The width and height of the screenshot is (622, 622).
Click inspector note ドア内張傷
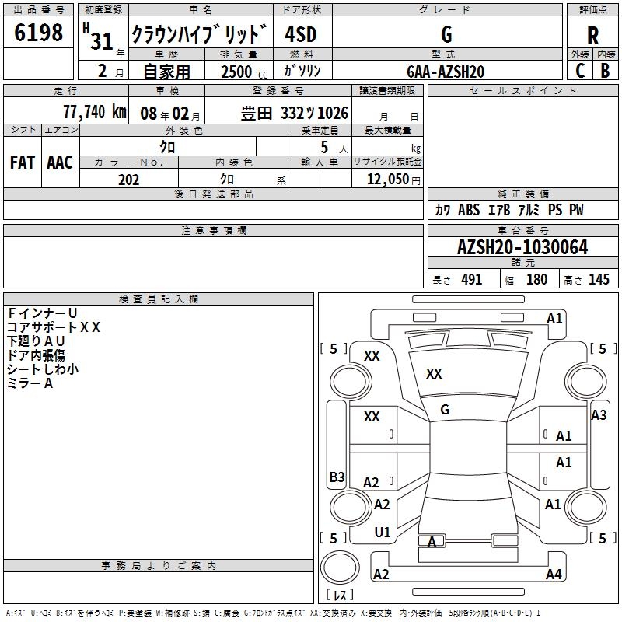(36, 355)
